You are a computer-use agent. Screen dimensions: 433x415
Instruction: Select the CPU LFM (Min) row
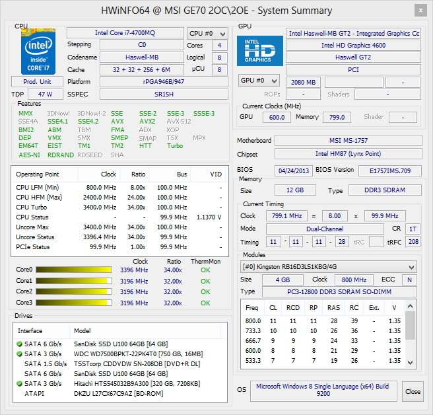(x=119, y=188)
